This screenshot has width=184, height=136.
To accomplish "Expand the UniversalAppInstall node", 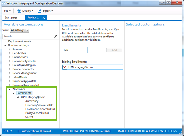I will [10, 81].
